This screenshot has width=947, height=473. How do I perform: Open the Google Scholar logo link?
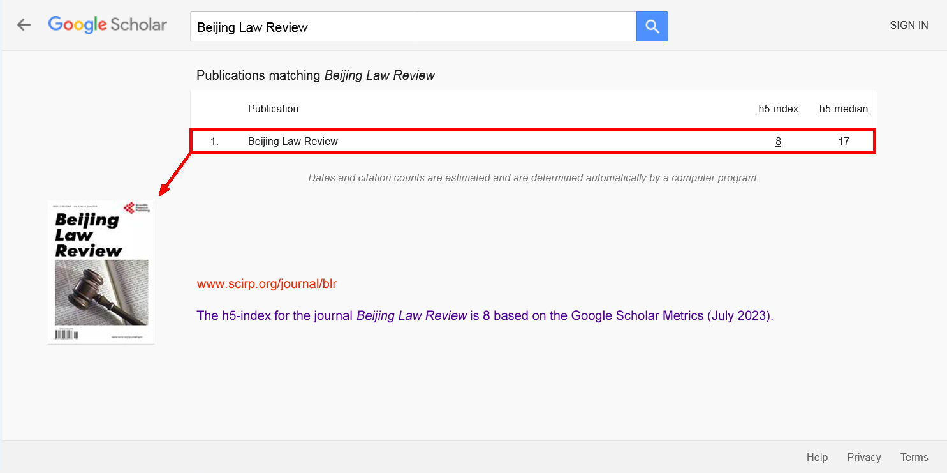click(107, 25)
